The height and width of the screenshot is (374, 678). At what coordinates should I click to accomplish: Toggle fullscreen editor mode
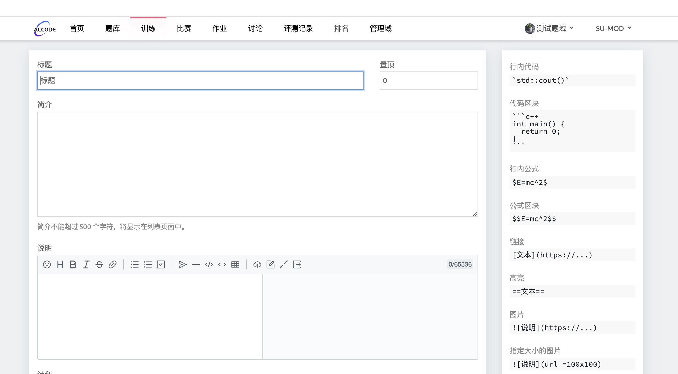pyautogui.click(x=283, y=264)
